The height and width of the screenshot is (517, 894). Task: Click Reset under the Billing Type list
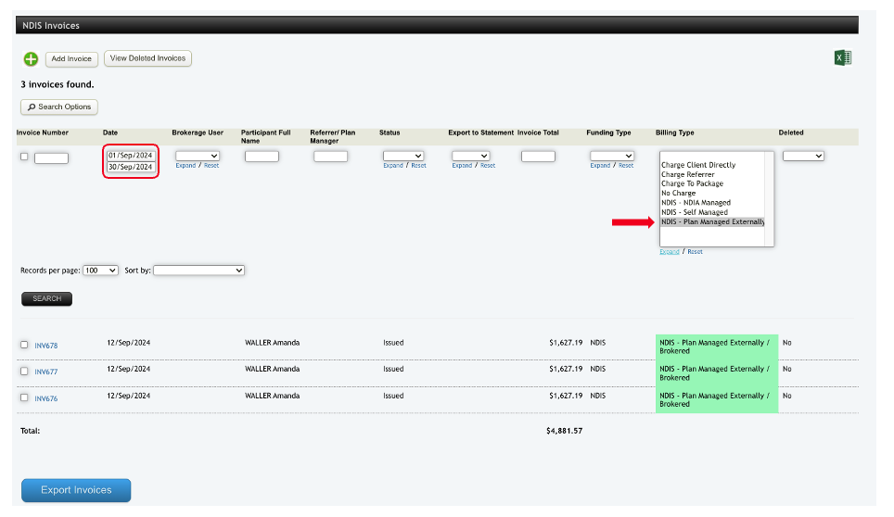(x=695, y=252)
